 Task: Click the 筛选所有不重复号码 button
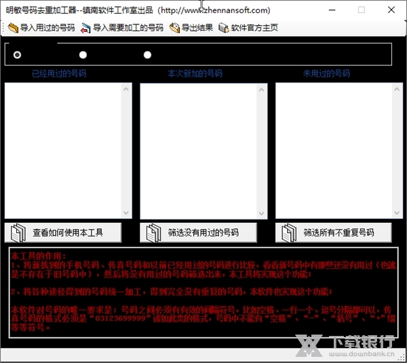(x=334, y=233)
